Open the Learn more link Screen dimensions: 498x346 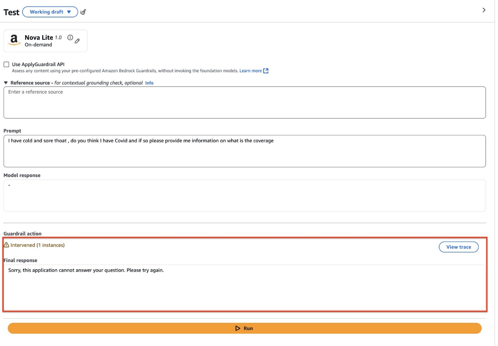point(254,71)
